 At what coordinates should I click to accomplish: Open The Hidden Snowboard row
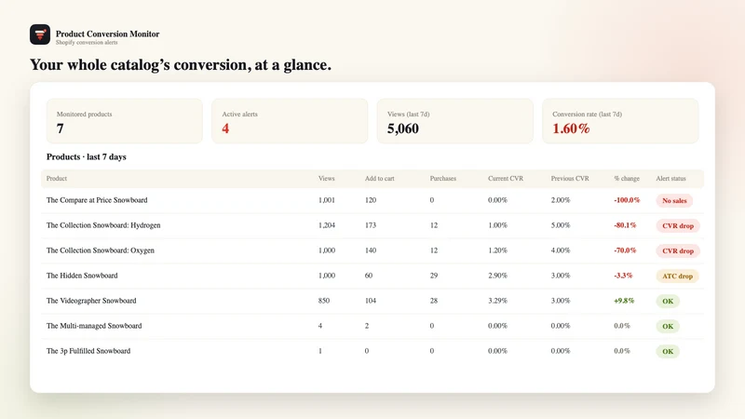pos(372,276)
